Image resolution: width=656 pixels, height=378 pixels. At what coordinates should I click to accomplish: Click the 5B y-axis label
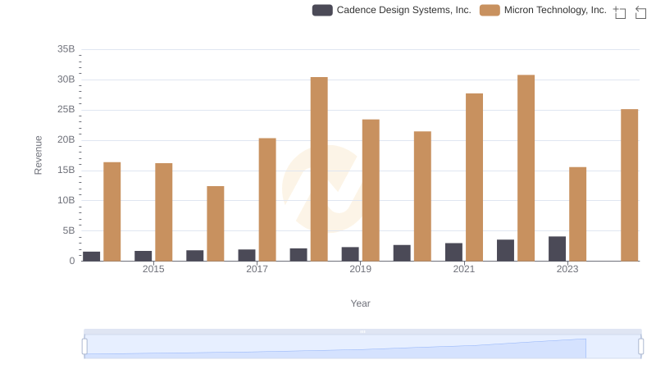tap(69, 230)
